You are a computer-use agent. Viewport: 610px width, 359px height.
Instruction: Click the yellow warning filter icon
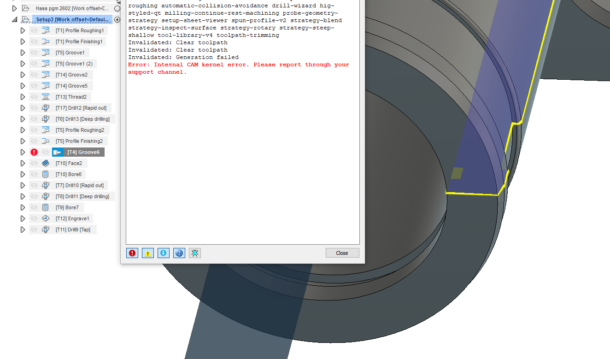point(148,253)
